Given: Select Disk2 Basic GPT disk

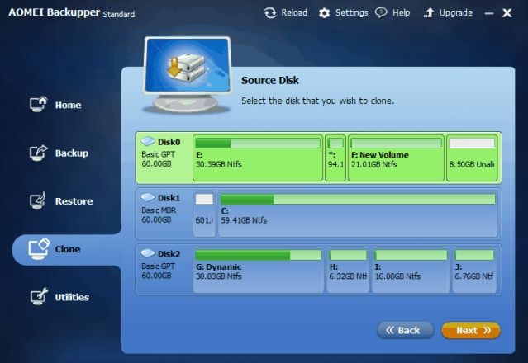Looking at the screenshot, I should pos(163,267).
